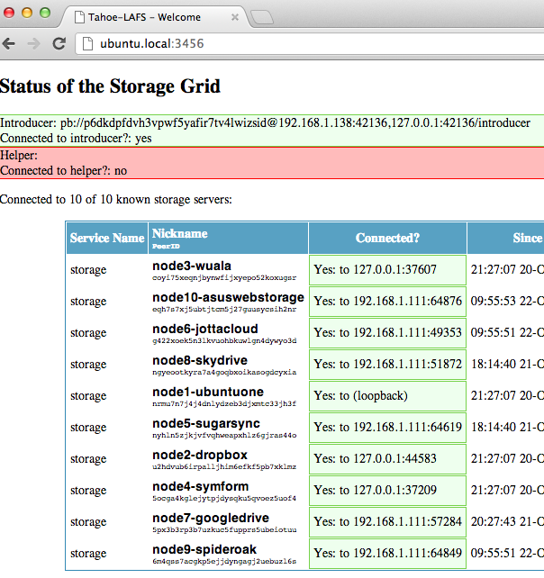Image resolution: width=544 pixels, height=578 pixels.
Task: Click cell 'Yes: to 127.0.0.1:37209'
Action: (x=387, y=491)
